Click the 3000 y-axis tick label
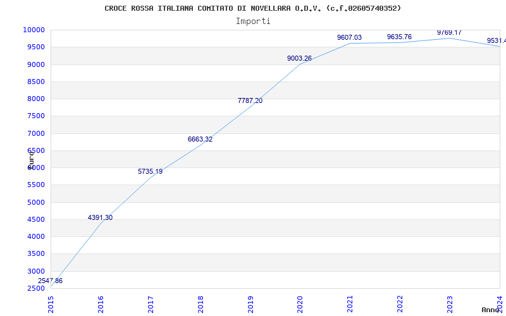Screen dimensions: 506x316 [36, 271]
